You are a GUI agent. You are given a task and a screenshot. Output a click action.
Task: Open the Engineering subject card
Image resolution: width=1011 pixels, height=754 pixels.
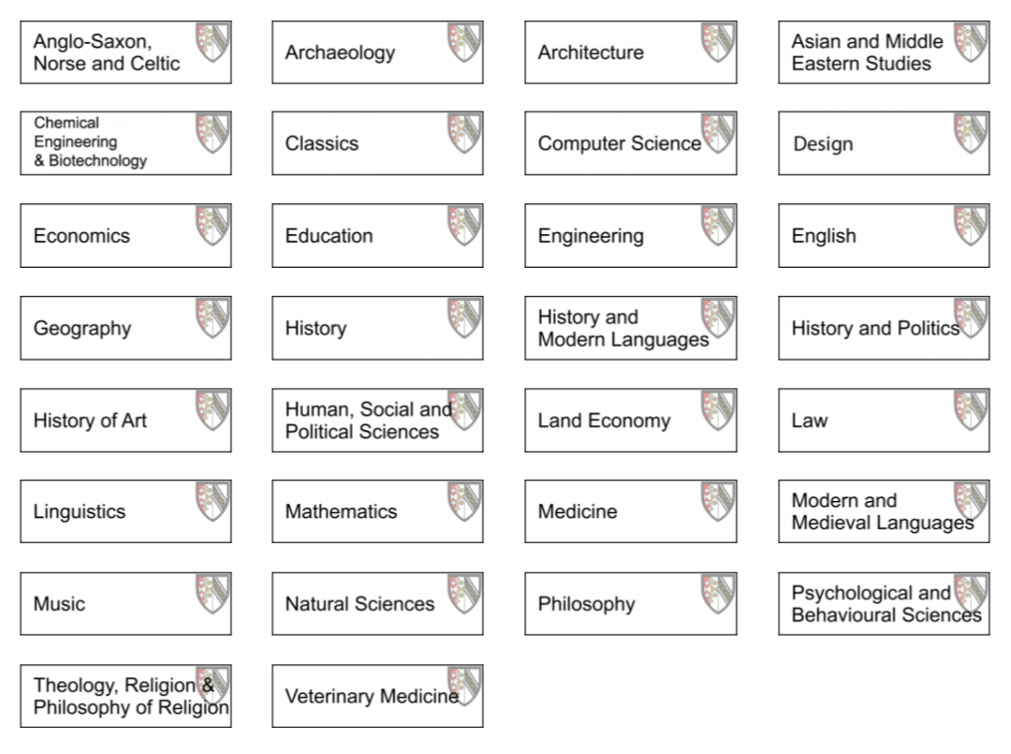(x=631, y=235)
